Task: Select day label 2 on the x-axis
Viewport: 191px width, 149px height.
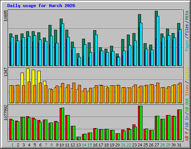Action: point(18,145)
